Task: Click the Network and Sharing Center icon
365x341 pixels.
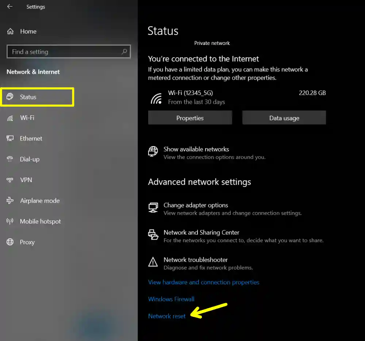Action: [x=153, y=234]
